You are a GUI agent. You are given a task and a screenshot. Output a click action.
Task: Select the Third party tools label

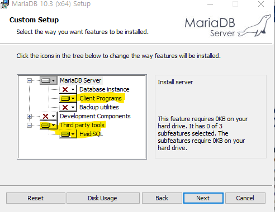82,125
